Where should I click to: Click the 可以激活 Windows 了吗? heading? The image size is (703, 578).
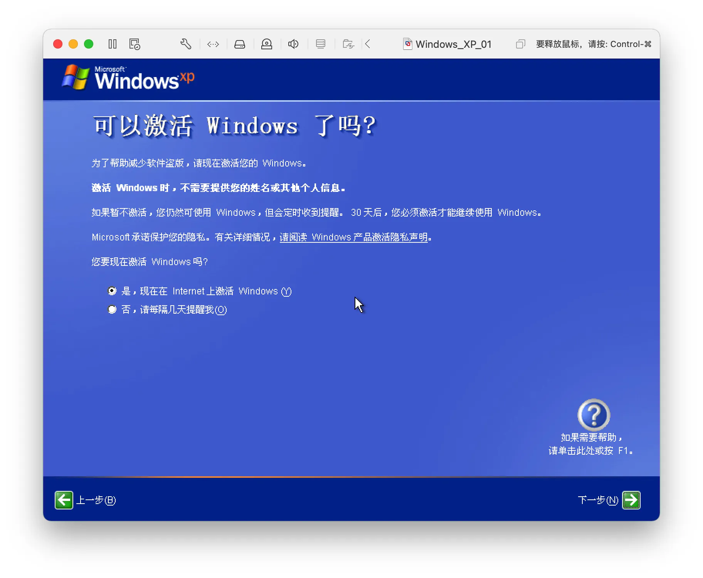tap(234, 126)
